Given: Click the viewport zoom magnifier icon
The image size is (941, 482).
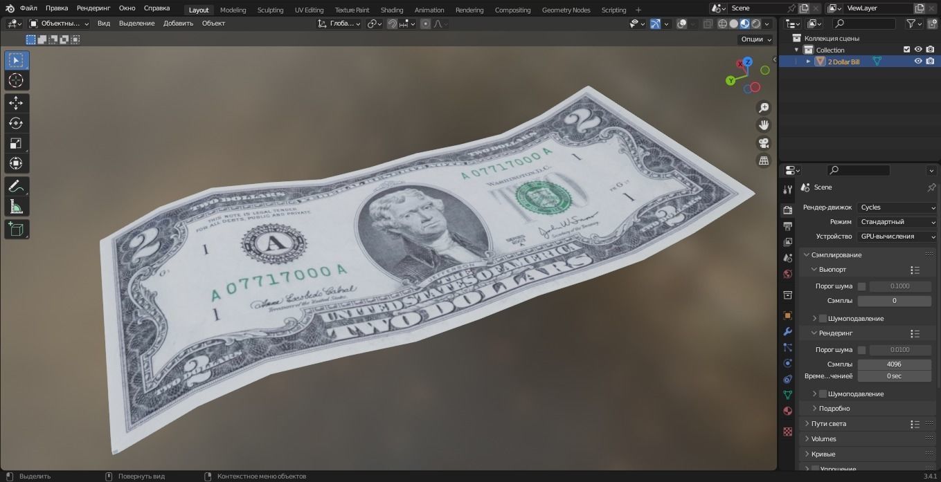Looking at the screenshot, I should click(764, 108).
